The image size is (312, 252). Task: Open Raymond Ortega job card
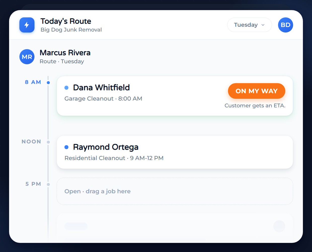coord(175,152)
